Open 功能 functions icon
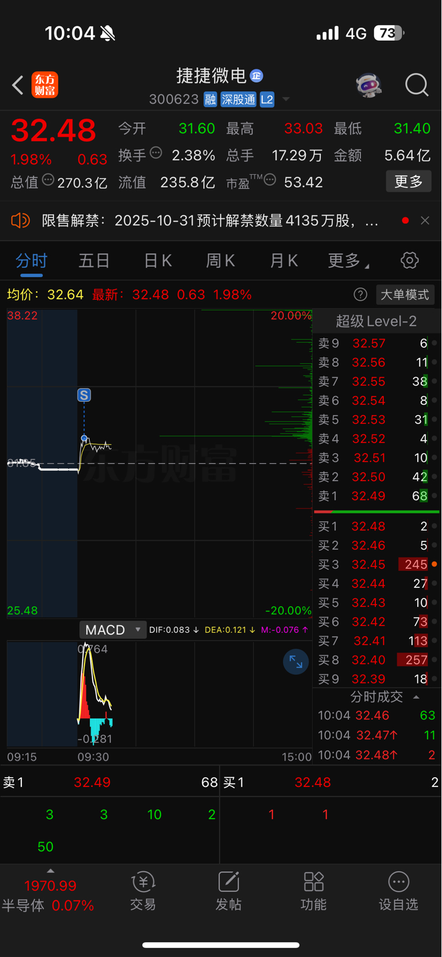The height and width of the screenshot is (957, 442). pos(314,891)
